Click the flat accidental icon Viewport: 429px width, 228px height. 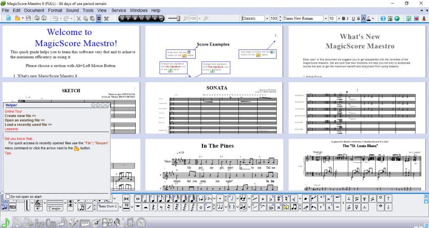(x=271, y=199)
